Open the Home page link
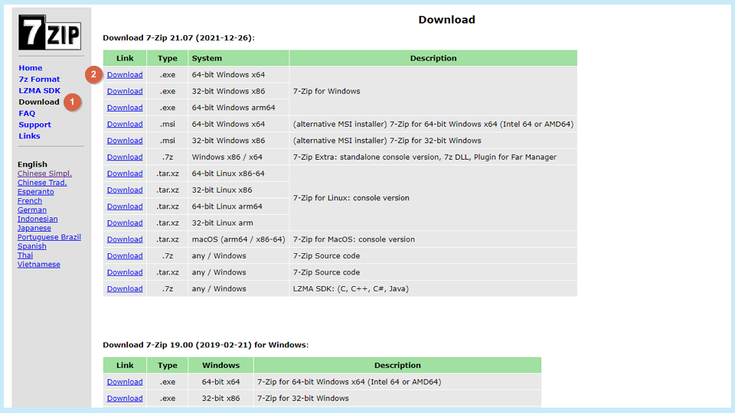 pos(31,68)
